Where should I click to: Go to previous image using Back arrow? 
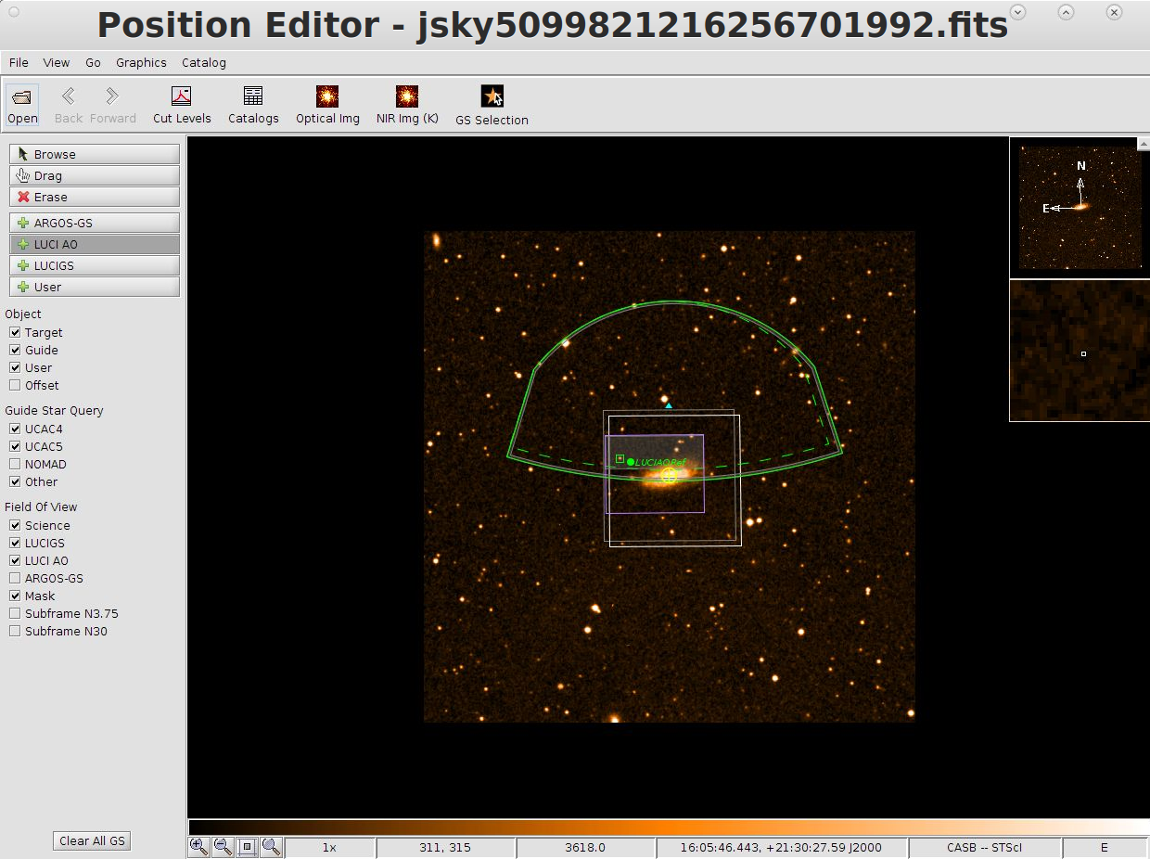69,105
